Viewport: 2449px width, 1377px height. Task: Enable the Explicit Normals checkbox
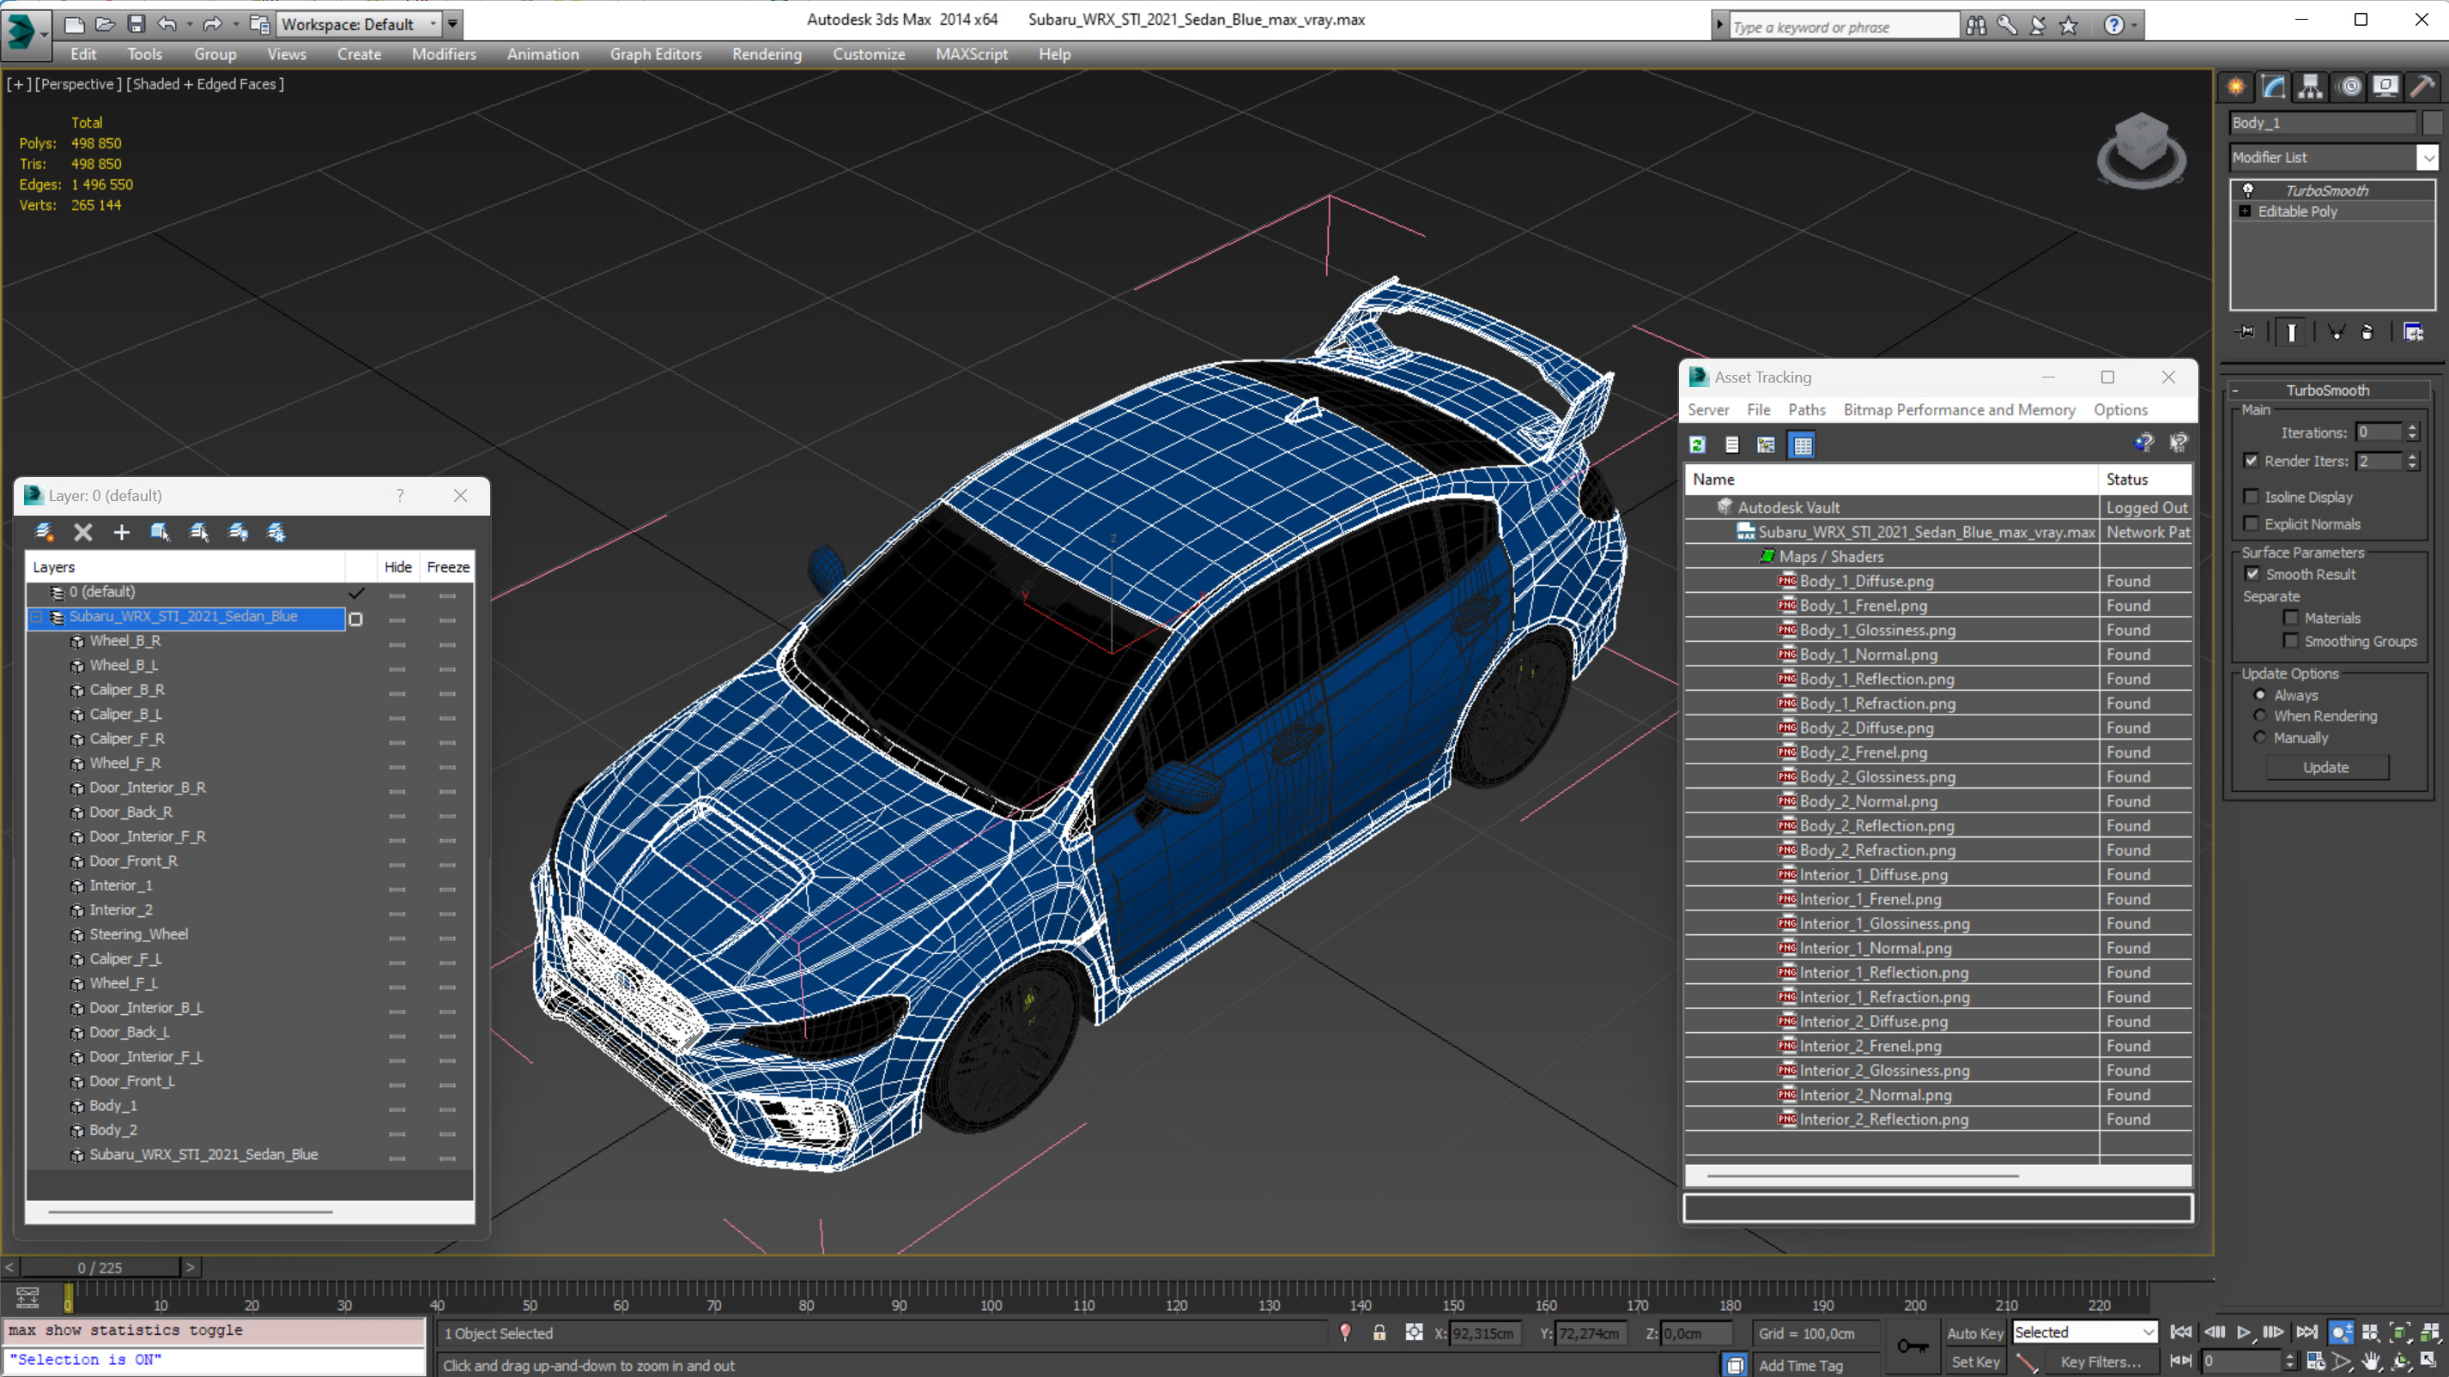click(2252, 523)
